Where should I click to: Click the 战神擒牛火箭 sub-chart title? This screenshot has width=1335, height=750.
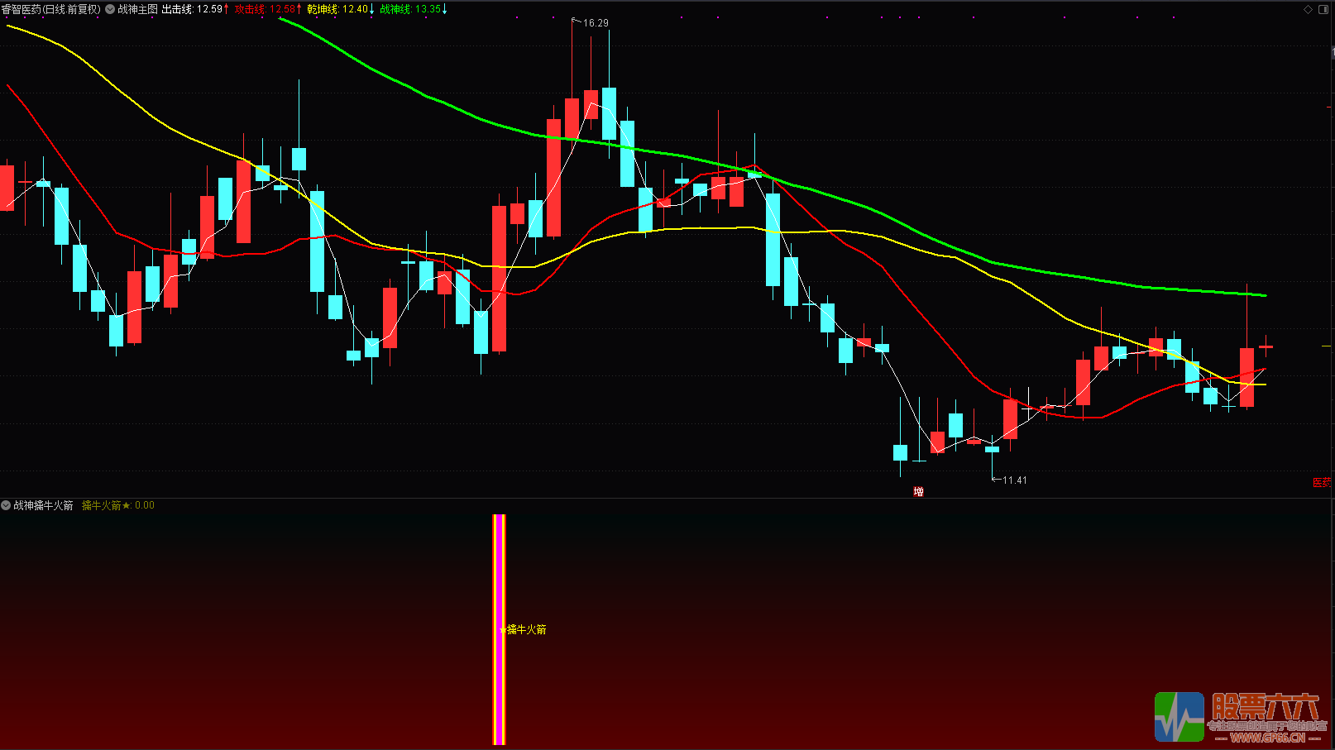point(44,505)
